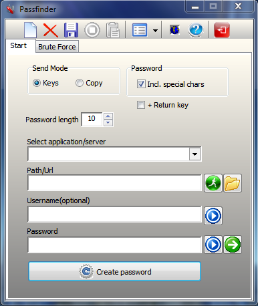258x306 pixels.
Task: Click into the Path/Url text field
Action: pos(114,183)
